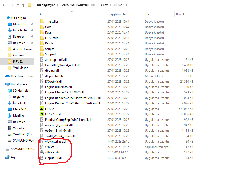Expand chevron after FIFA 22 breadcrumb
This screenshot has height=174, width=252.
pos(126,5)
